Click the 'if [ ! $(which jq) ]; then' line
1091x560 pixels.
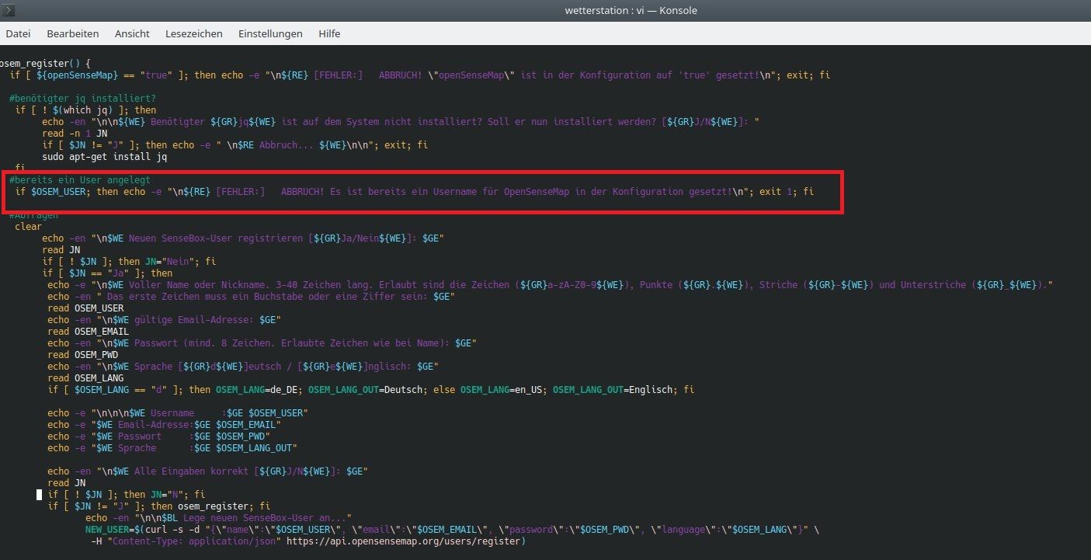[x=85, y=110]
